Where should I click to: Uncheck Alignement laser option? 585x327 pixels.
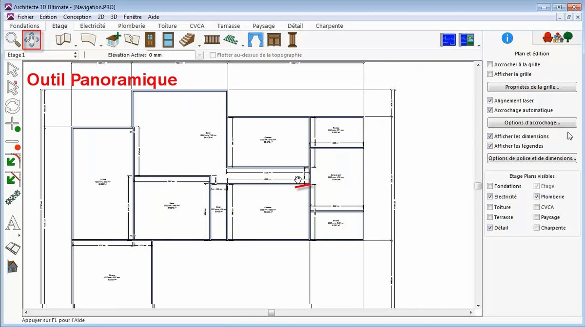pos(490,100)
